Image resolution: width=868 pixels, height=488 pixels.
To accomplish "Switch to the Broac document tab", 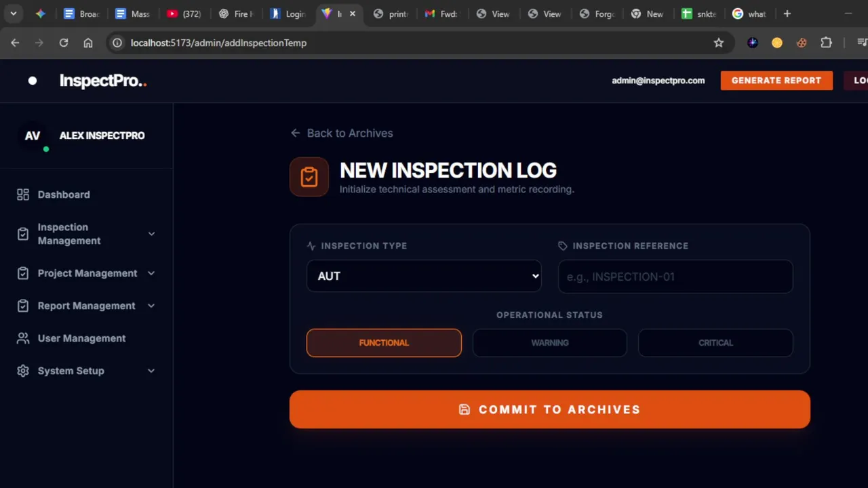I will pos(81,14).
